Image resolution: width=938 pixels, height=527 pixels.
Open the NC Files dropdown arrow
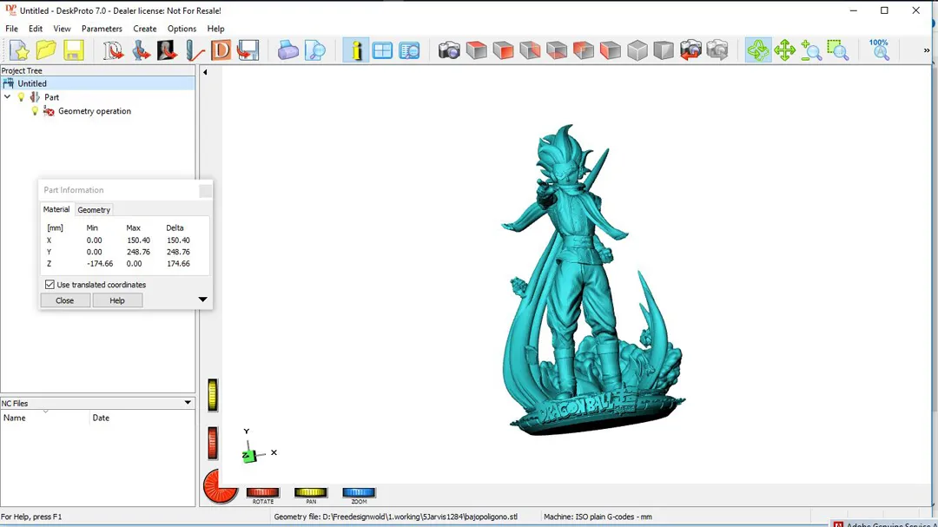pyautogui.click(x=188, y=403)
